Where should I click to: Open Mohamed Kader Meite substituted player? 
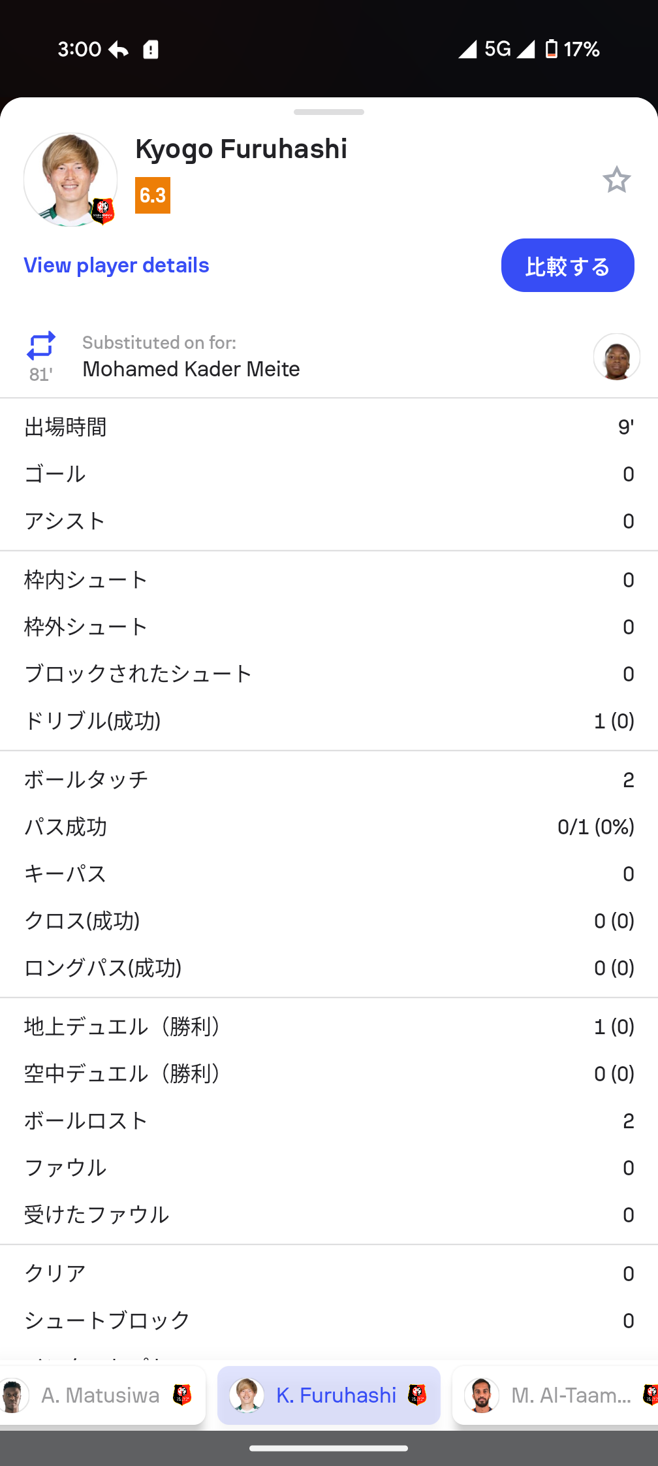[x=191, y=369]
